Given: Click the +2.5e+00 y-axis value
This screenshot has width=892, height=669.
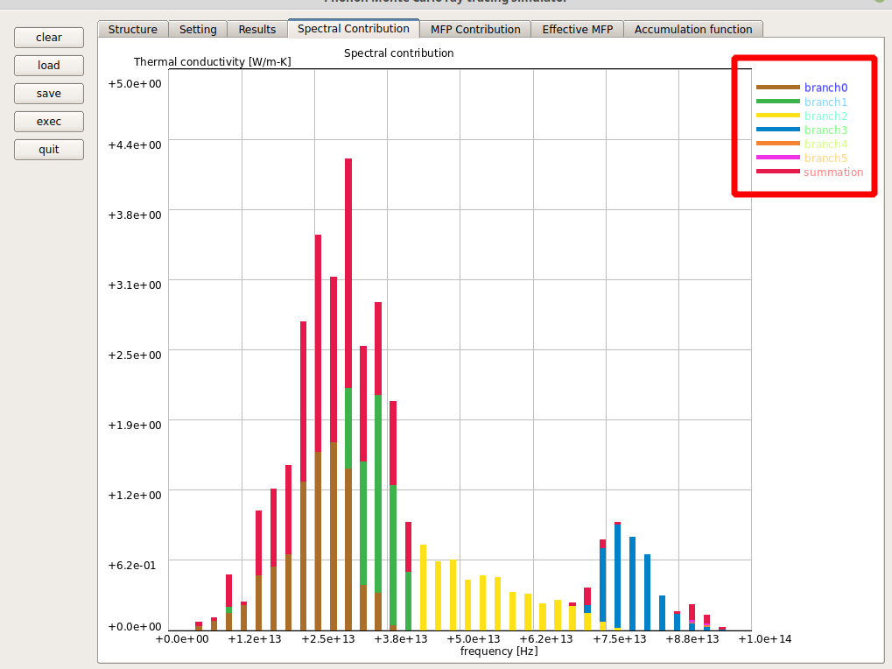Looking at the screenshot, I should pyautogui.click(x=135, y=355).
